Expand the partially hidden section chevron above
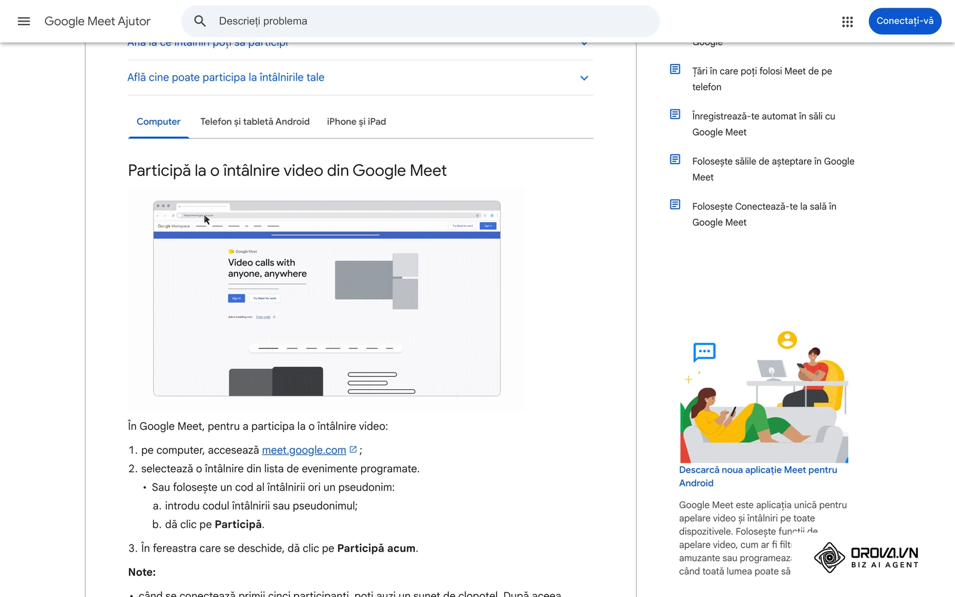The image size is (955, 597). (584, 44)
